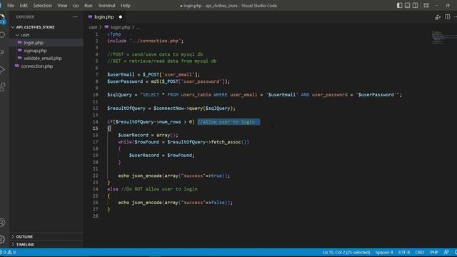This screenshot has width=457, height=257.
Task: Toggle the bottom panel layout icon
Action: [407, 5]
